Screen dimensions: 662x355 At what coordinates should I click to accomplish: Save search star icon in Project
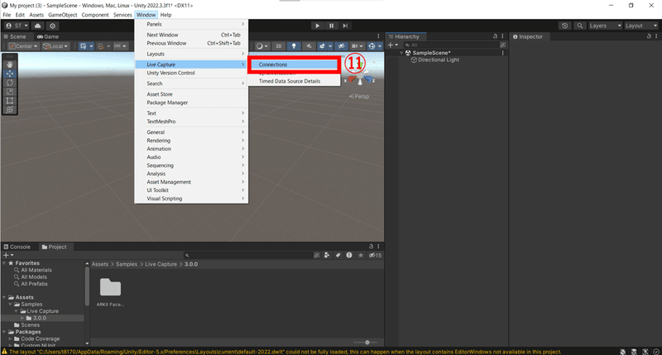point(361,255)
